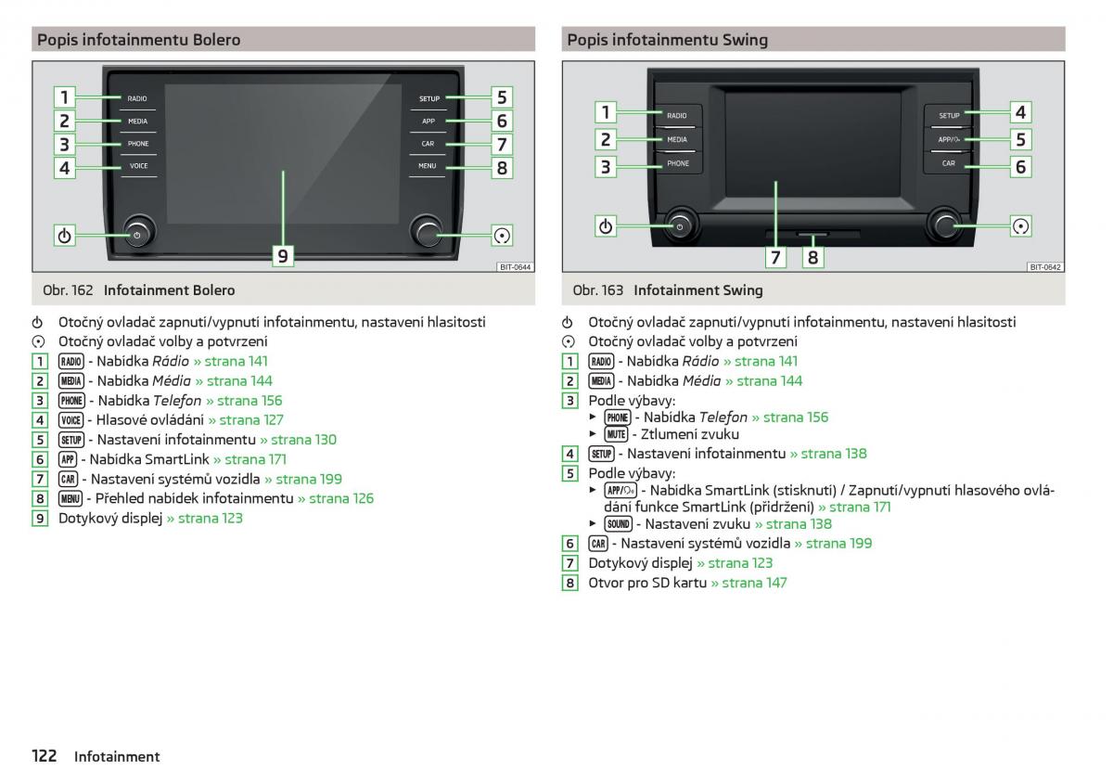Viewport: 1113px width, 784px height.
Task: Click the PHONE key icon in the Bolero legend
Action: tap(71, 401)
